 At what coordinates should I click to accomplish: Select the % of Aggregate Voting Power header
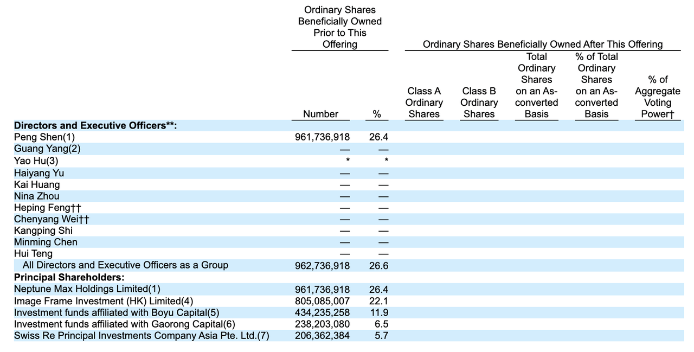tap(657, 97)
